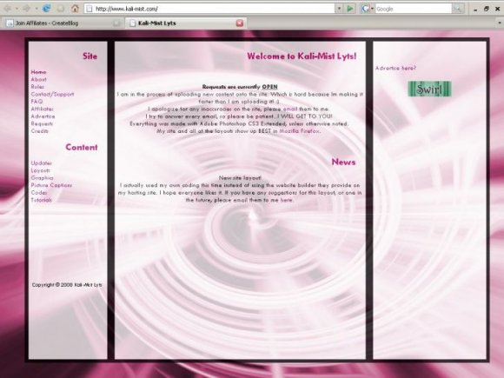The image size is (504, 378).
Task: Go to the Rules page link
Action: click(37, 87)
